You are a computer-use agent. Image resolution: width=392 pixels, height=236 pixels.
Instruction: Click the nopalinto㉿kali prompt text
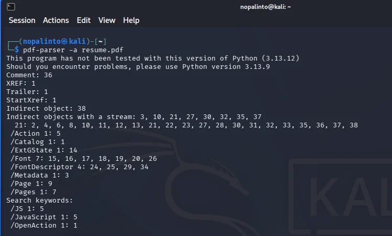[x=54, y=41]
